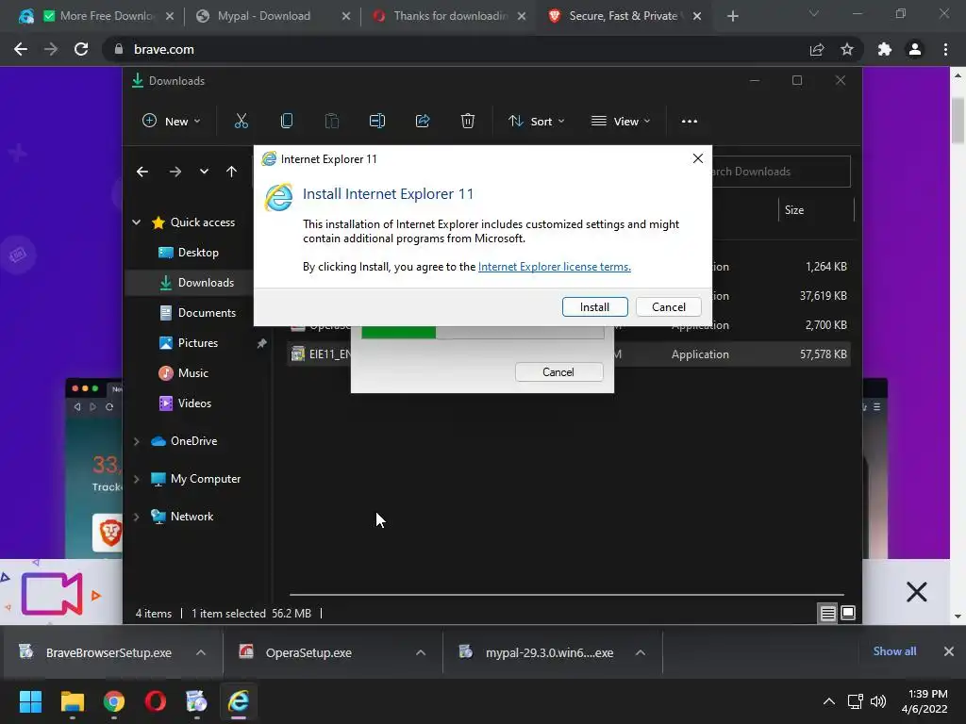This screenshot has height=724, width=966.
Task: Open the Internet Explorer license terms link
Action: click(x=555, y=267)
